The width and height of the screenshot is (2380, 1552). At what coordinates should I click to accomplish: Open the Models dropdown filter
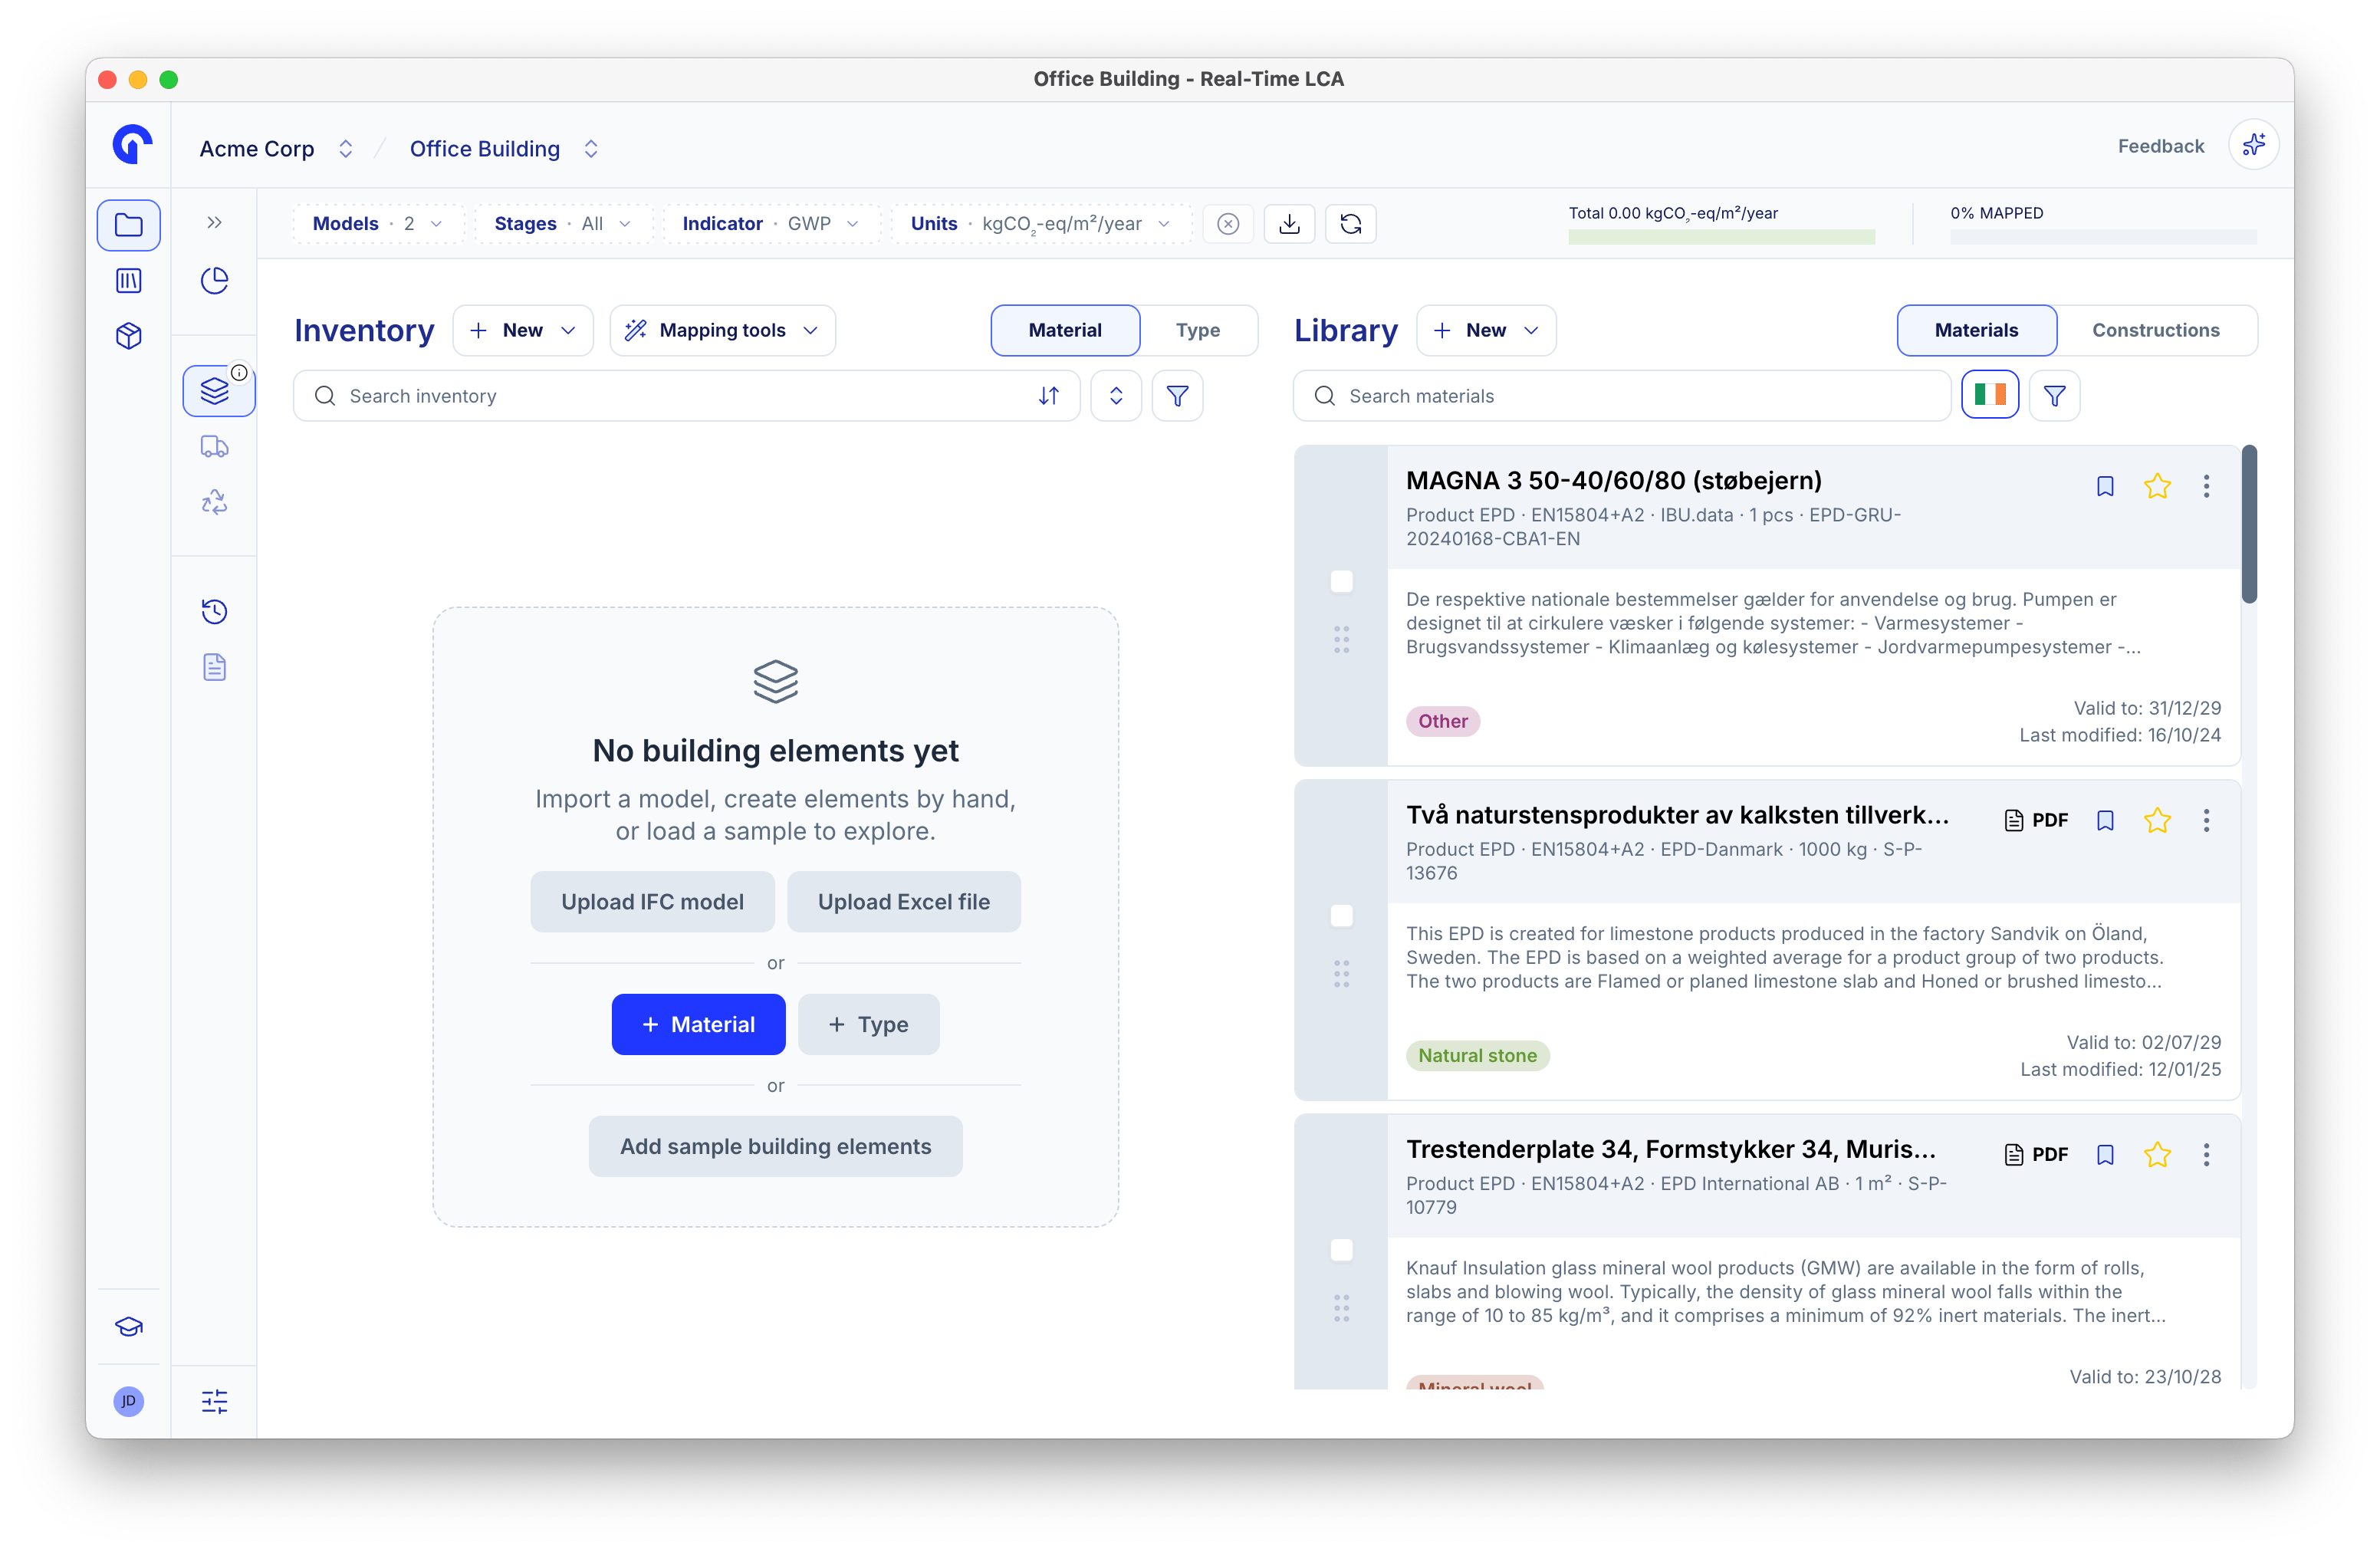click(x=378, y=223)
